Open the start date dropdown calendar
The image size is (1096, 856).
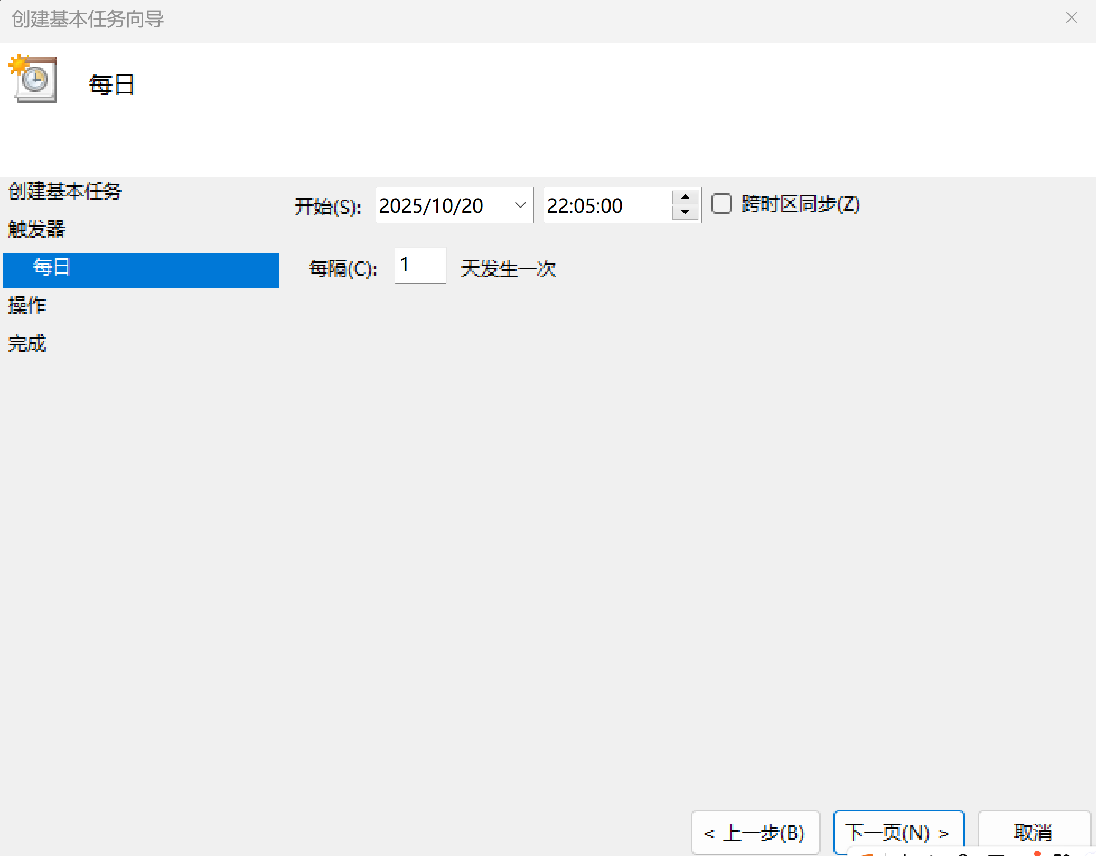(x=520, y=205)
